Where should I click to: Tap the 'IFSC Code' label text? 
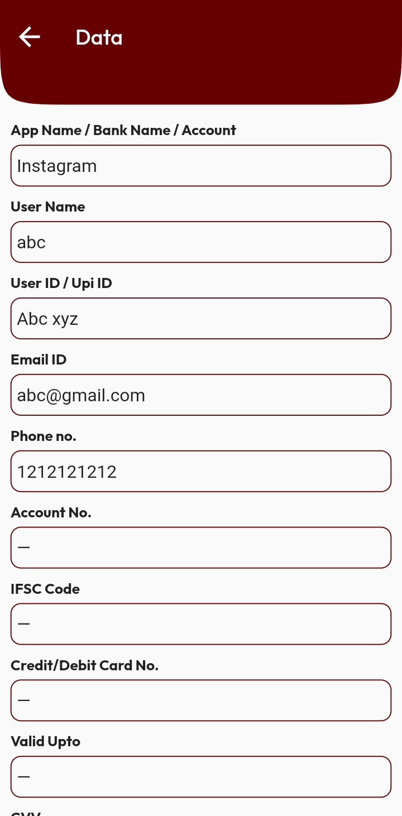[x=45, y=589]
